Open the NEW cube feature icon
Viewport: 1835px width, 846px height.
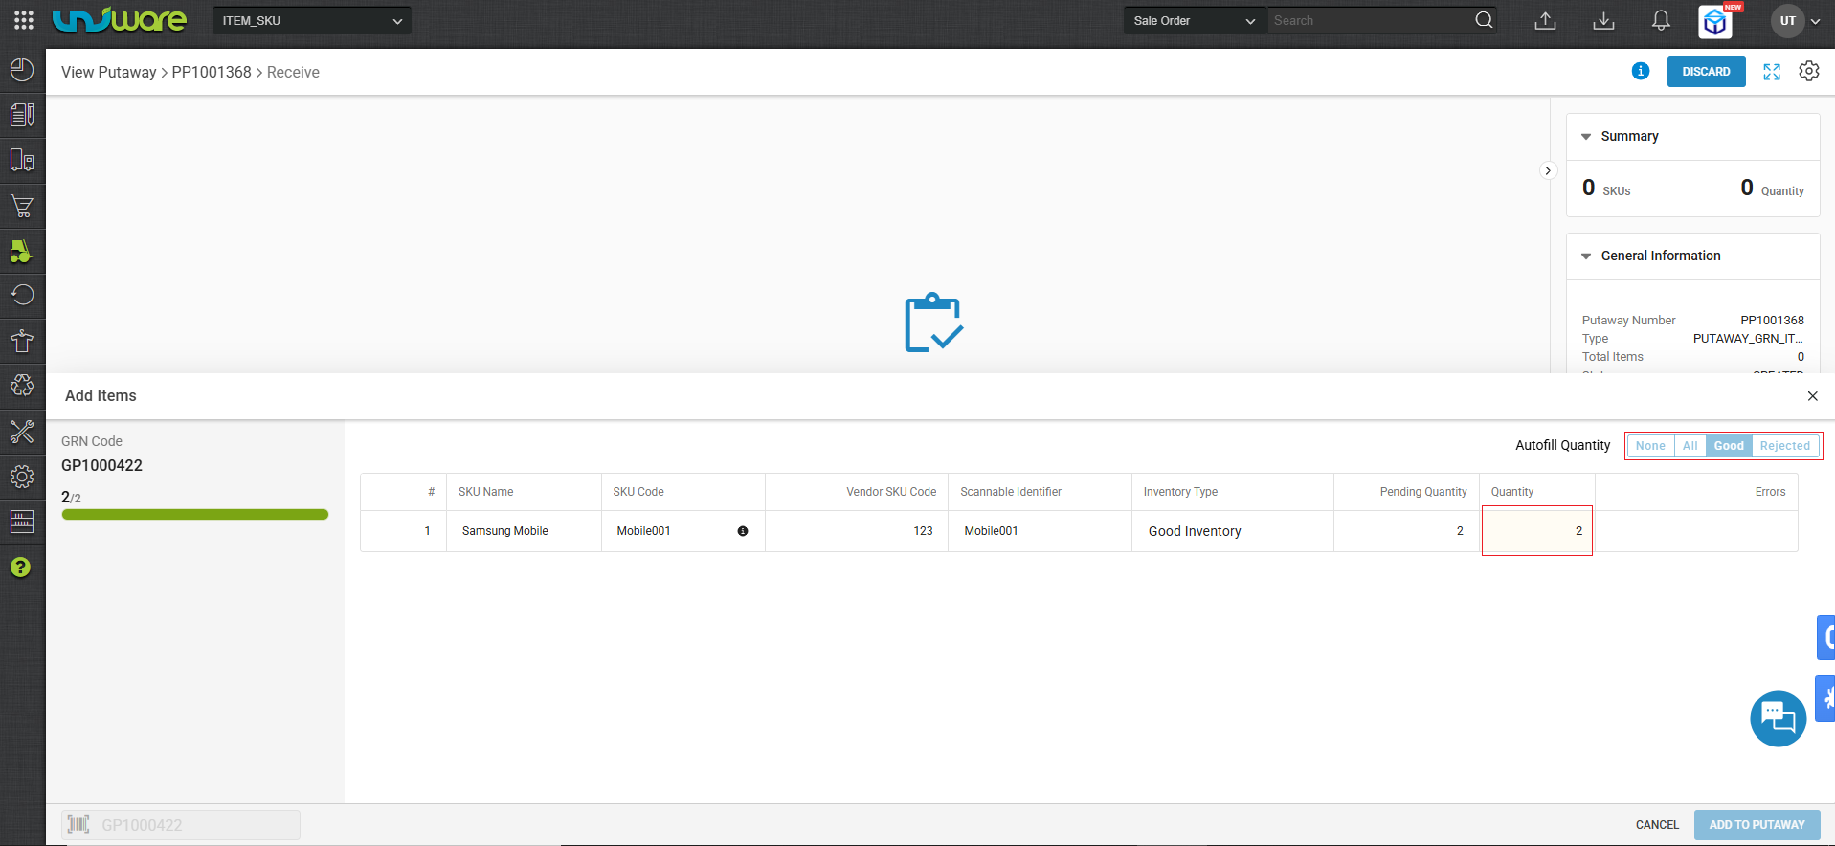[x=1715, y=21]
